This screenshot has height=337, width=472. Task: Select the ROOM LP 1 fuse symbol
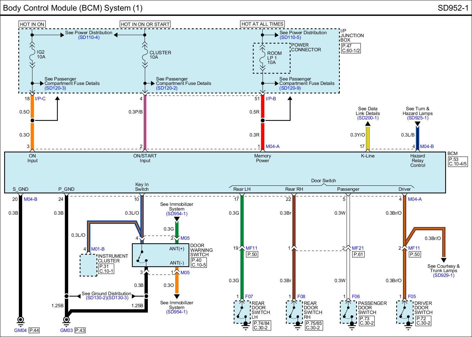tap(262, 58)
